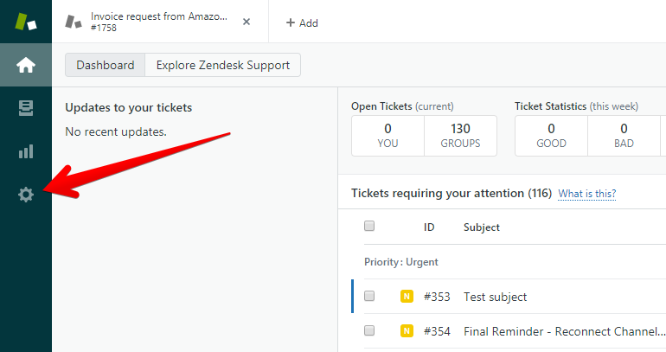Sort tickets by Subject column header
666x352 pixels.
[x=482, y=227]
